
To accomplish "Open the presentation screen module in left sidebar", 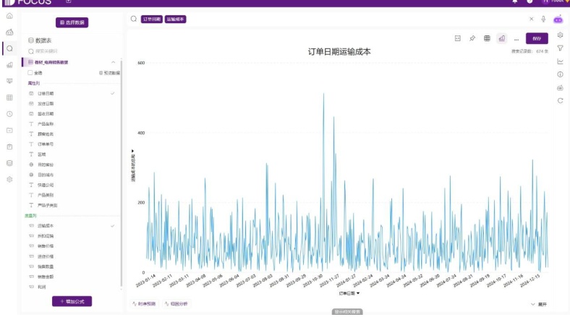I will click(x=10, y=82).
